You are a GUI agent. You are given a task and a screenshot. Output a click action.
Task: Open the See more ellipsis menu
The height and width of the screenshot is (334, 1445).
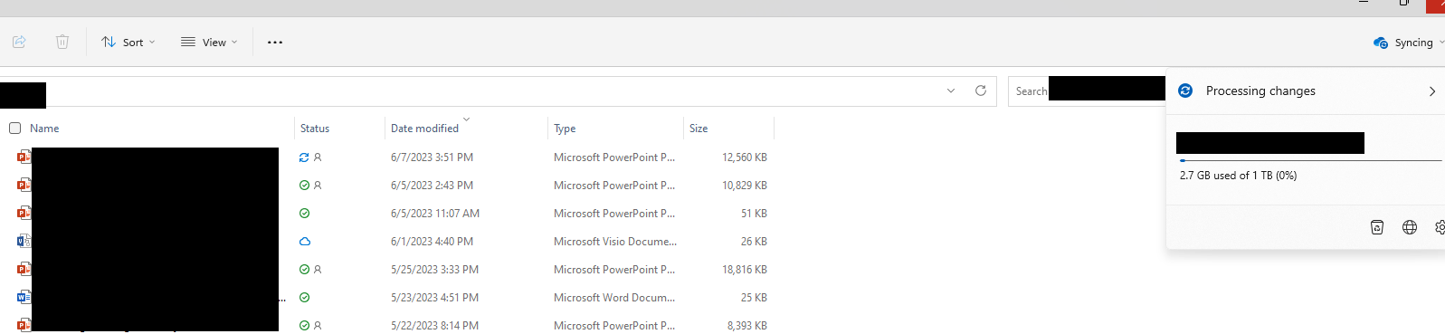tap(275, 42)
